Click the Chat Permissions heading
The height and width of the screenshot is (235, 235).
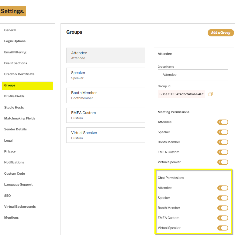[x=171, y=178]
